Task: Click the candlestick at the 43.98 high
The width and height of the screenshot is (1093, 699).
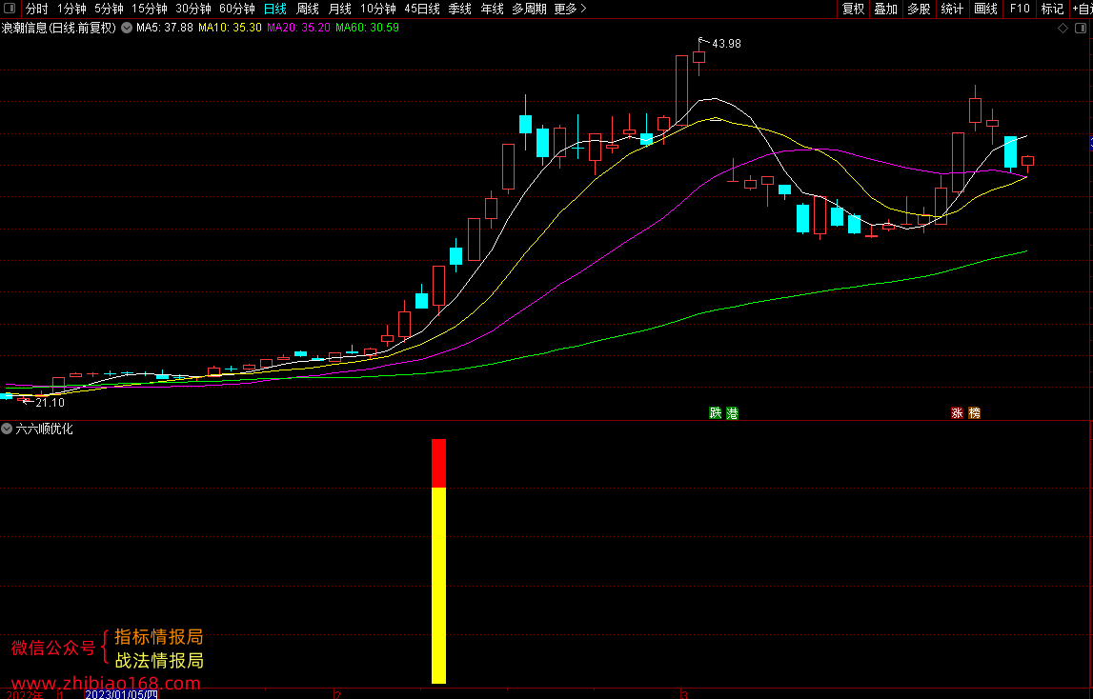Action: coord(698,57)
